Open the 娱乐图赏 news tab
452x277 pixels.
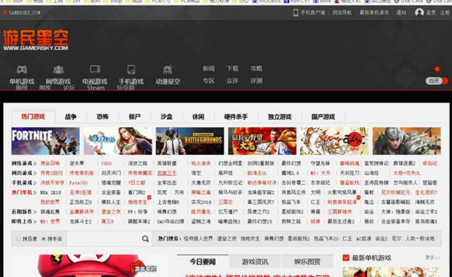(x=307, y=262)
